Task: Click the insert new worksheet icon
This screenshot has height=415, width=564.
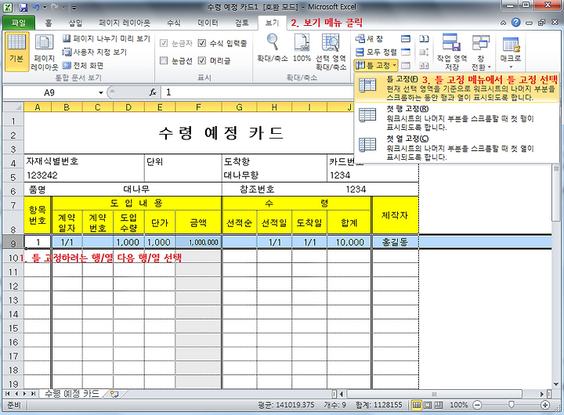Action: (x=114, y=394)
